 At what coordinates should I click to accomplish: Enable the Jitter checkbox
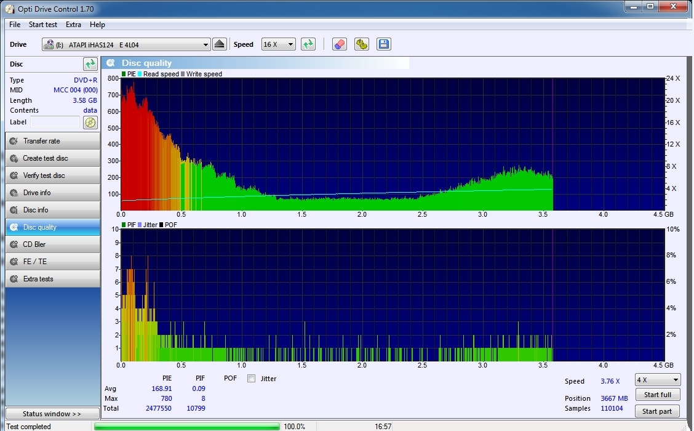252,378
